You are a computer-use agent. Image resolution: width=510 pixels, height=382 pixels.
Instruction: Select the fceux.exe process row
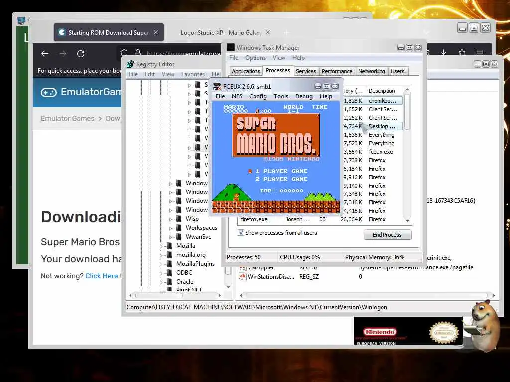tap(373, 152)
